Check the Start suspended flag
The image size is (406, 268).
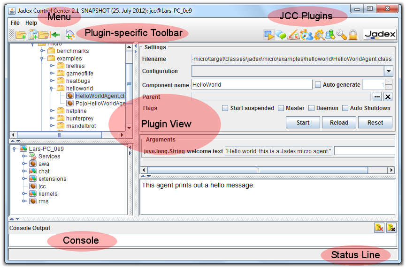tap(225, 108)
